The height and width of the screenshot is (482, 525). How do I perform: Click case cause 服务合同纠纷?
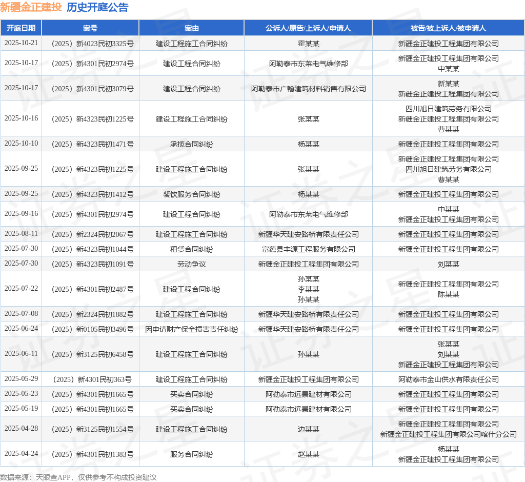pos(192,454)
